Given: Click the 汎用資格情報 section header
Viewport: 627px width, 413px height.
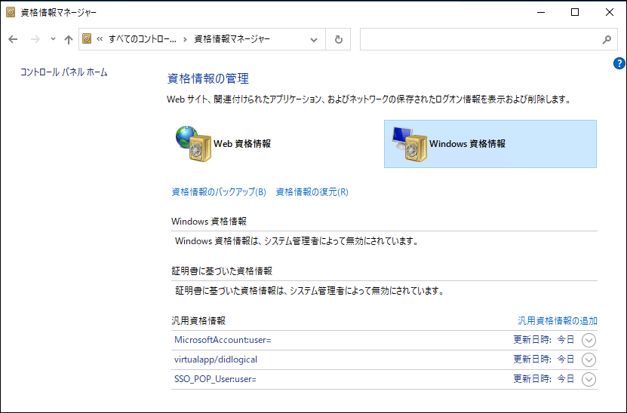Looking at the screenshot, I should point(198,321).
